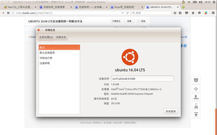Select 可移动介质 in the sidebar
217x135 pixels.
(x=59, y=58)
